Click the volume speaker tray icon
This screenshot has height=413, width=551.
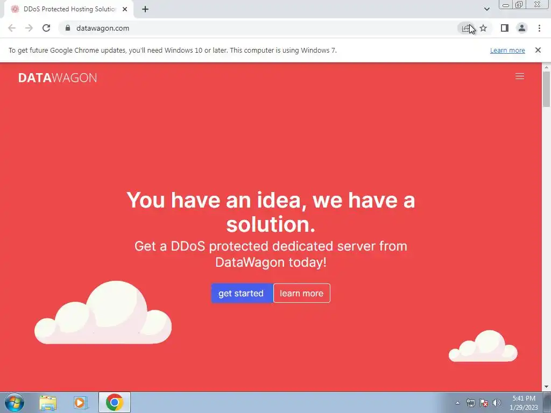(x=497, y=403)
